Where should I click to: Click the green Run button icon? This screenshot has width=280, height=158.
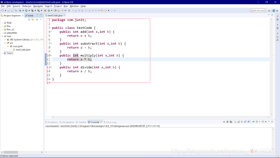click(26, 11)
